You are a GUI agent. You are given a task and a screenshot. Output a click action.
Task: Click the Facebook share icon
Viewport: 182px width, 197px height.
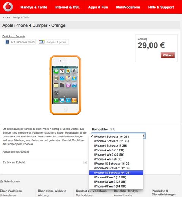click(7, 42)
